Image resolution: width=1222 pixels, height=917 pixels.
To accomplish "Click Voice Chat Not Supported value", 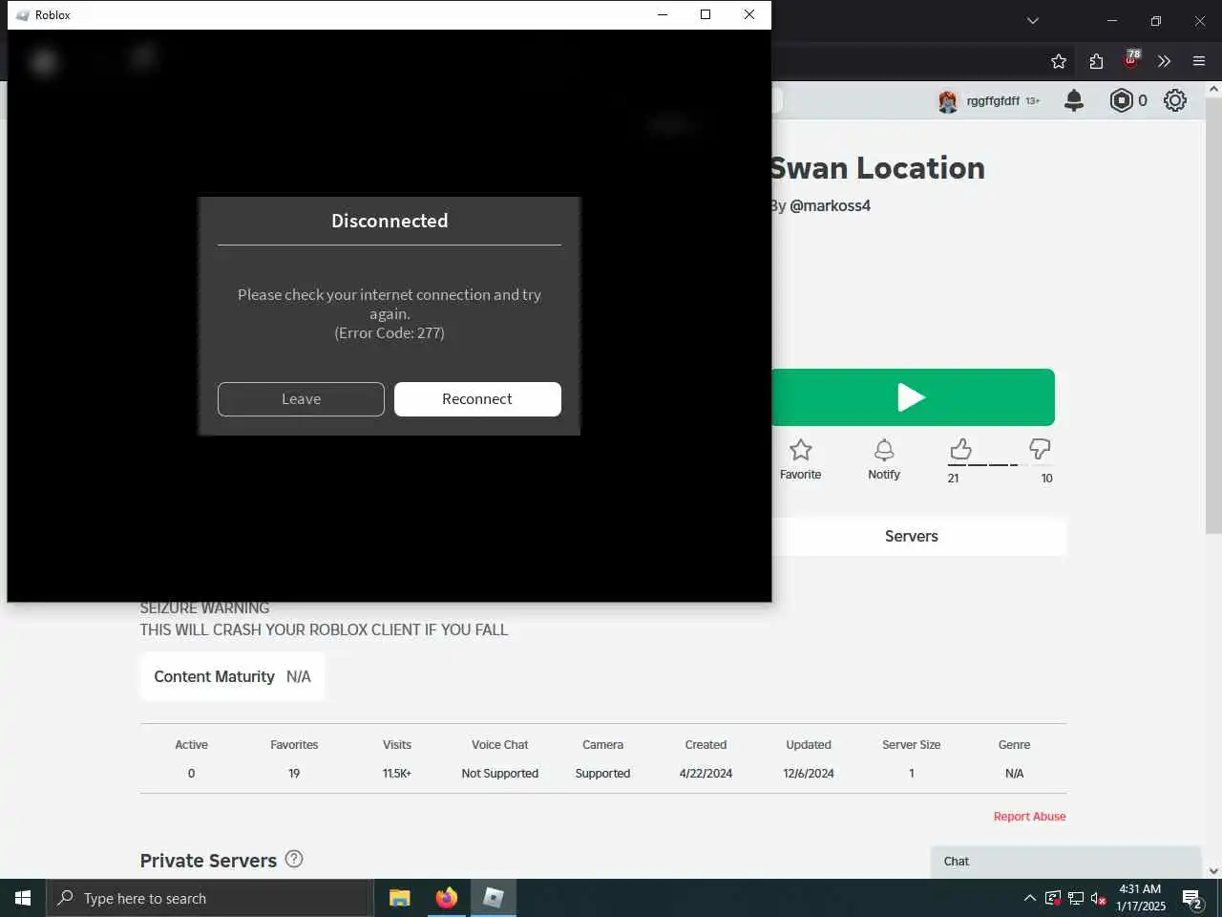I will (500, 774).
